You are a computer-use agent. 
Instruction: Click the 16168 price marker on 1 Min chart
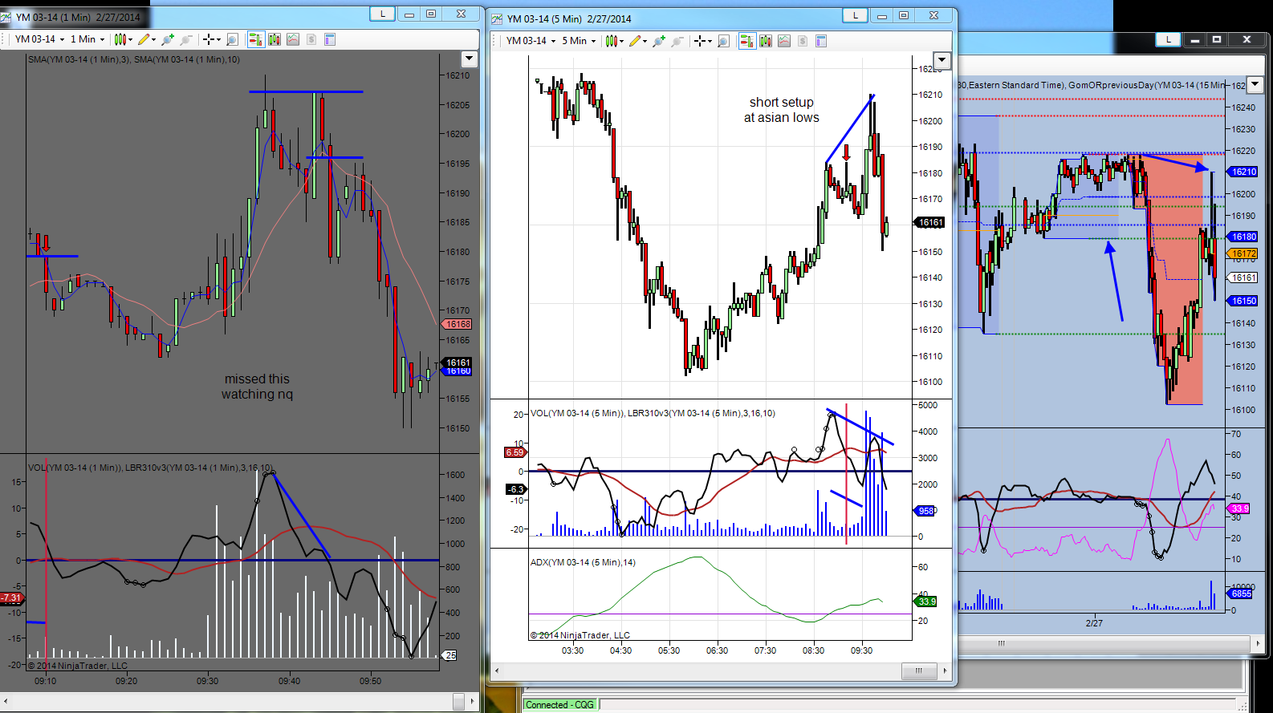[458, 324]
